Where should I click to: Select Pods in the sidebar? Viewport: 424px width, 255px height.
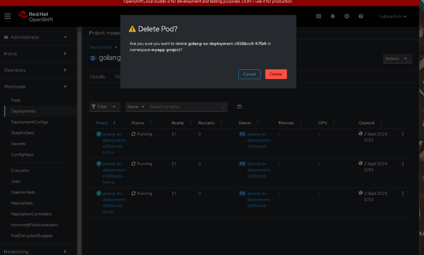pos(16,100)
